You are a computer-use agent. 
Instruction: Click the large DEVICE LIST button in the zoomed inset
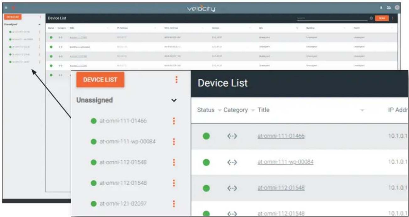(x=100, y=80)
